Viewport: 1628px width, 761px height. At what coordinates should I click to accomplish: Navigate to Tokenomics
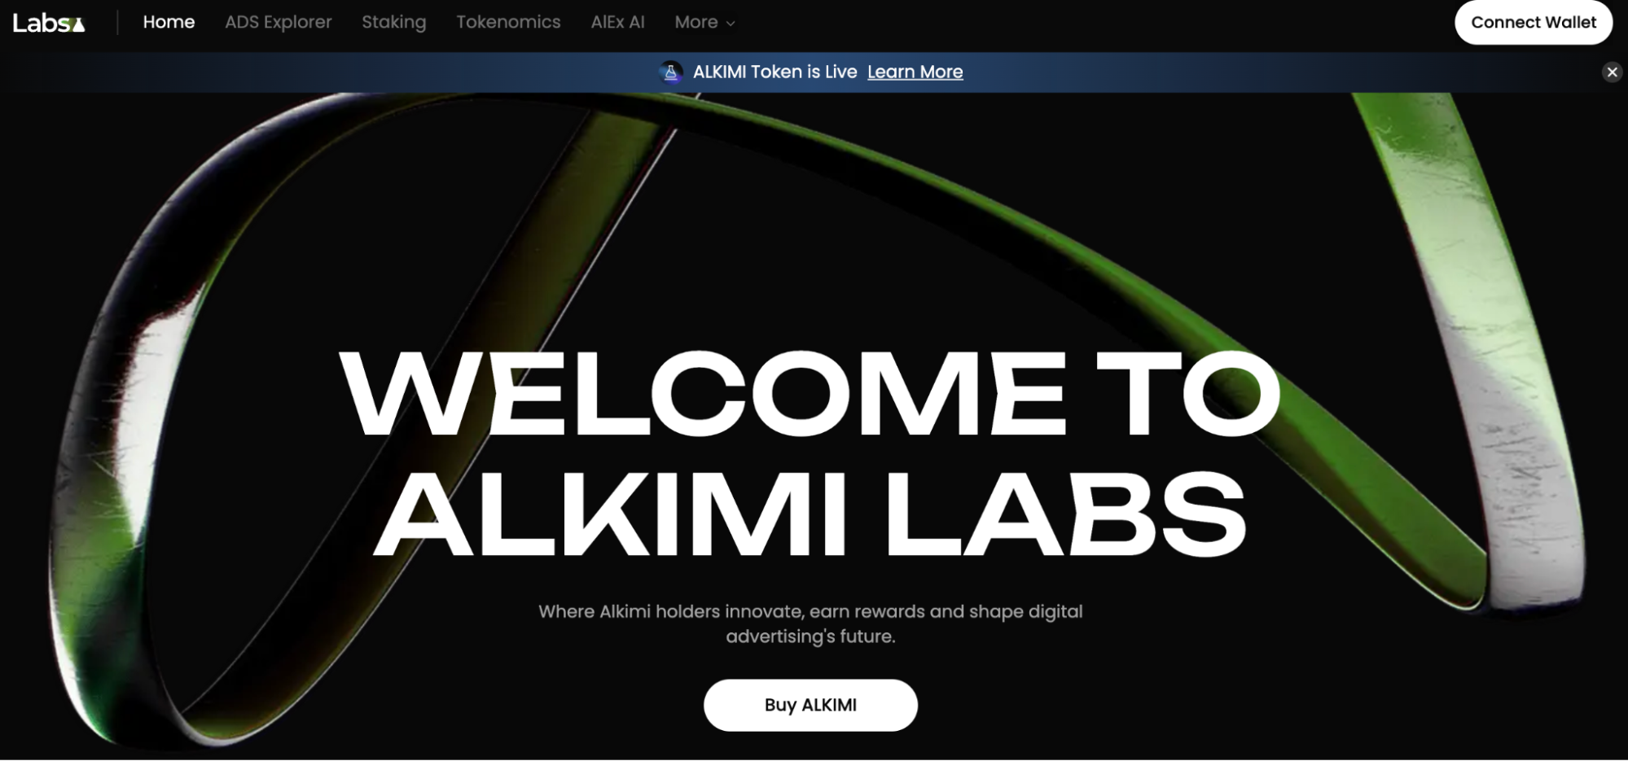click(508, 22)
